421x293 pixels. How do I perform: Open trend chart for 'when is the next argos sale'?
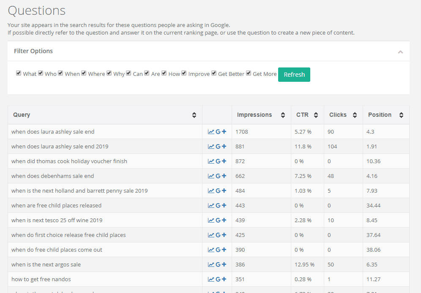coord(211,264)
